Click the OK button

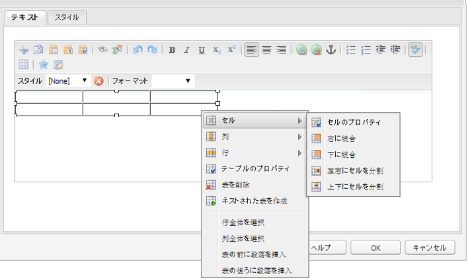(375, 248)
